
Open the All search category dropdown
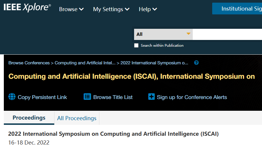(x=163, y=34)
